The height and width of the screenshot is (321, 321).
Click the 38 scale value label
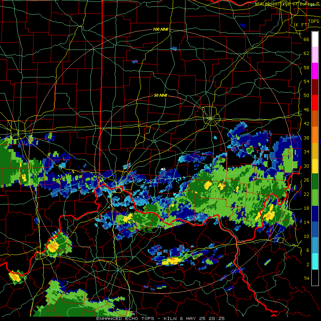tap(306, 138)
